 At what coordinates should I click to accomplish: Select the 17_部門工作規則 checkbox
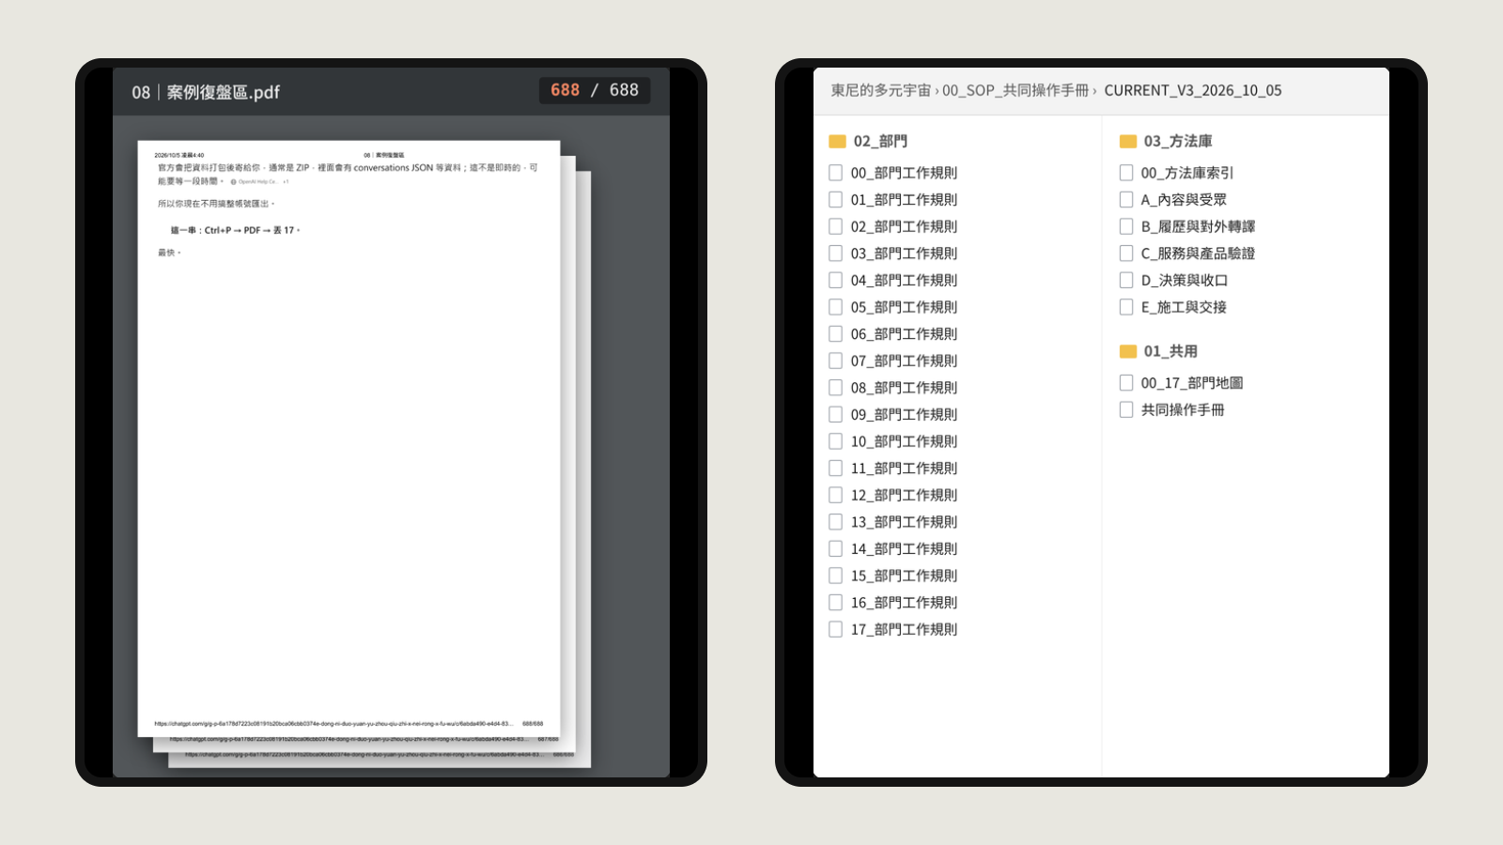[835, 629]
